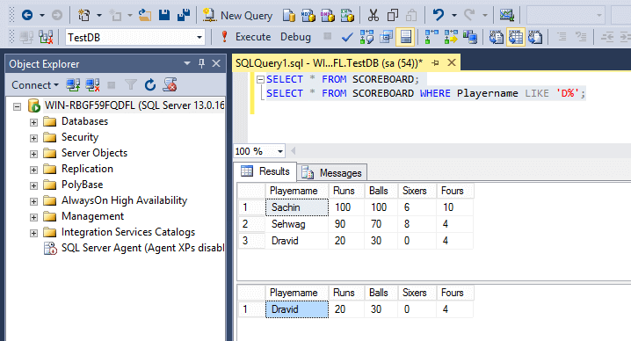Toggle auto-hide pin on Object Explorer
Image resolution: width=631 pixels, height=341 pixels.
tap(201, 63)
